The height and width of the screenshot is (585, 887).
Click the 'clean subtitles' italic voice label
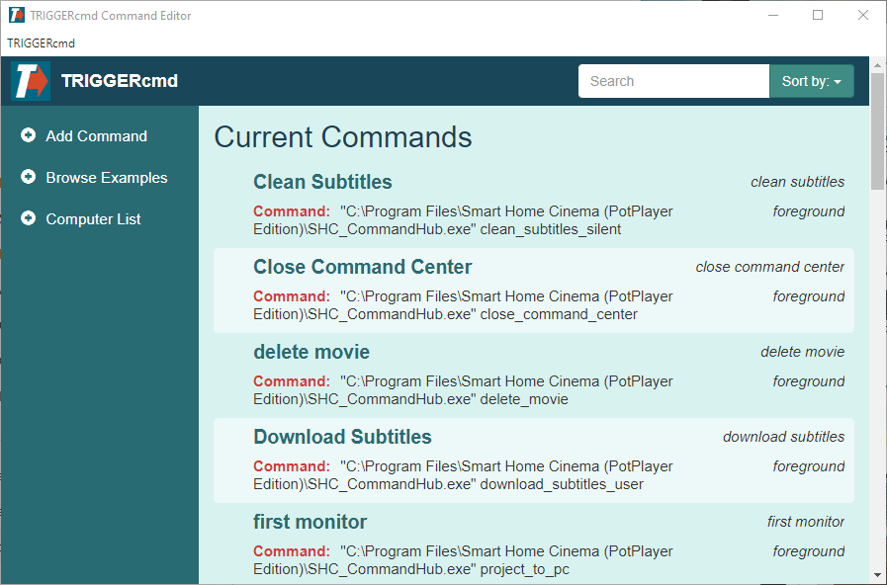tap(797, 182)
